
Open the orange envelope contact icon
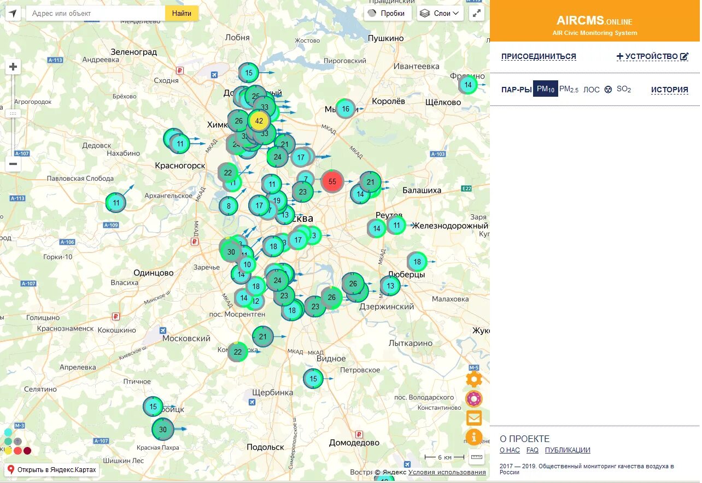tap(474, 418)
